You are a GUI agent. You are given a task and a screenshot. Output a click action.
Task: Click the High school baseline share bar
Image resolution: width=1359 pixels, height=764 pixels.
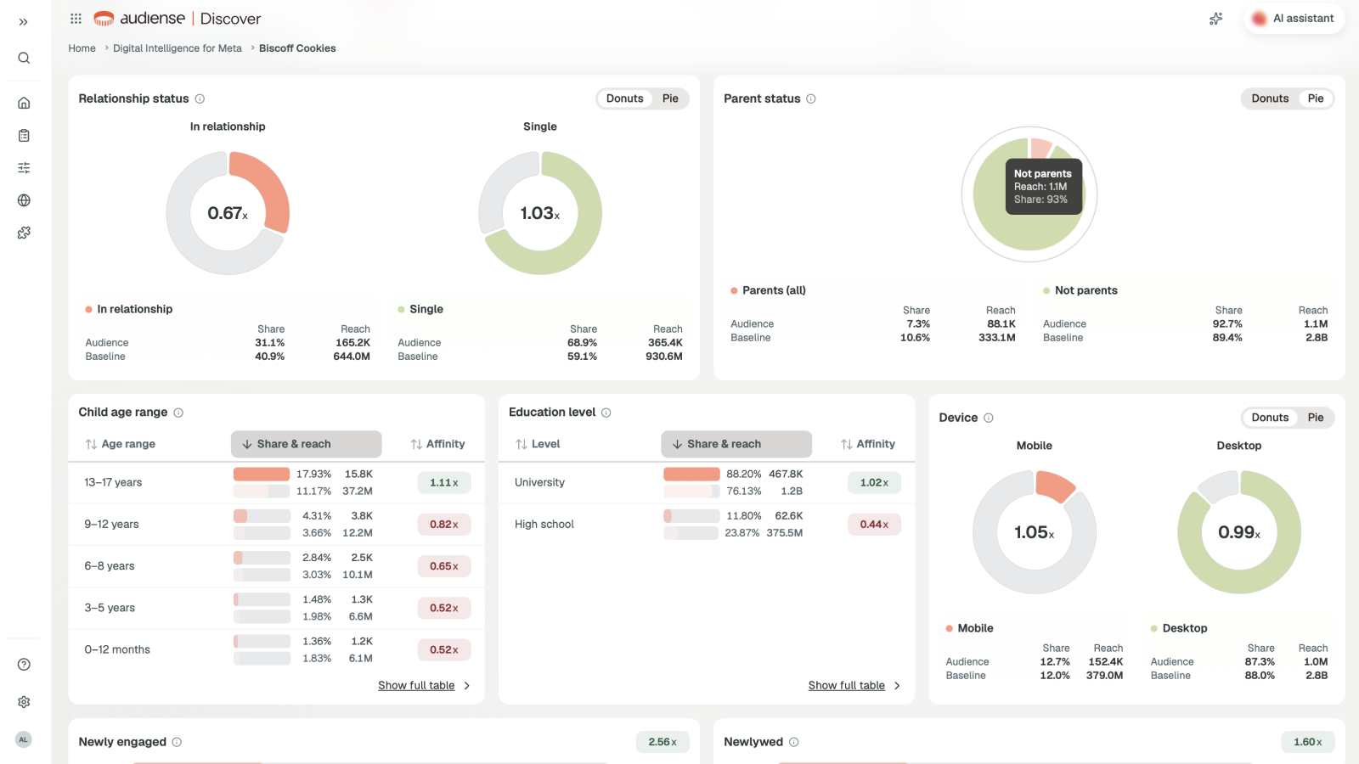691,533
